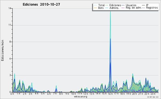Click the Usuarios blue legend line
Viewport: 161px width, 99px height.
click(x=123, y=5)
